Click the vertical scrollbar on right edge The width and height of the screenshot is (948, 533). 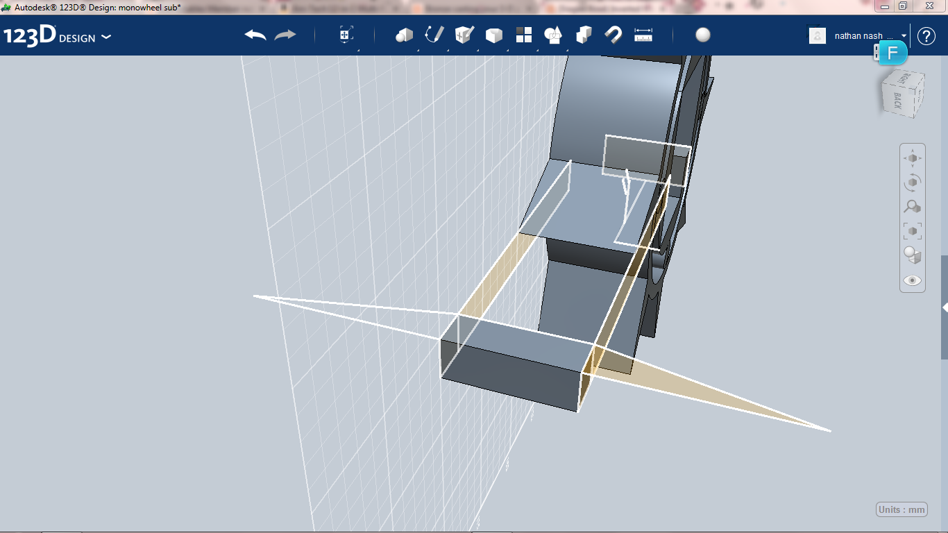(944, 307)
